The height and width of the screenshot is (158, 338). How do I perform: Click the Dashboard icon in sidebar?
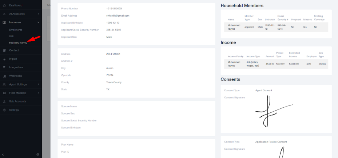click(4, 5)
